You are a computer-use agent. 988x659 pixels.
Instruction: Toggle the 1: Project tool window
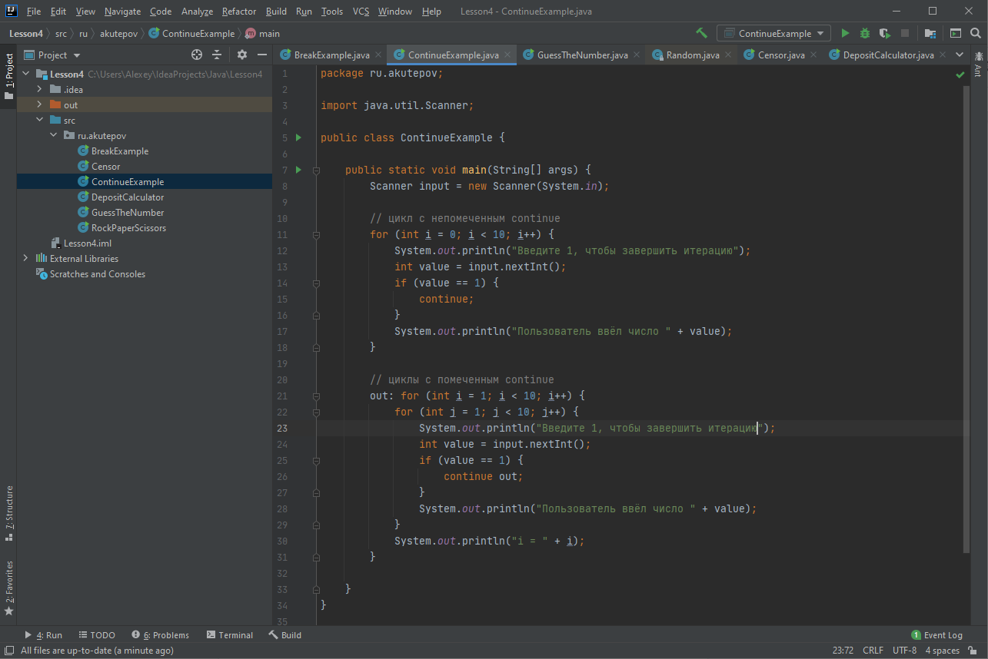click(8, 77)
